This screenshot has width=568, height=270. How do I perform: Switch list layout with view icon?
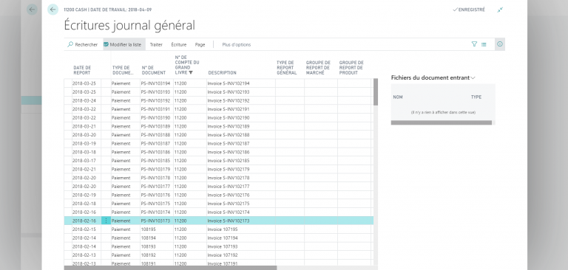[484, 44]
